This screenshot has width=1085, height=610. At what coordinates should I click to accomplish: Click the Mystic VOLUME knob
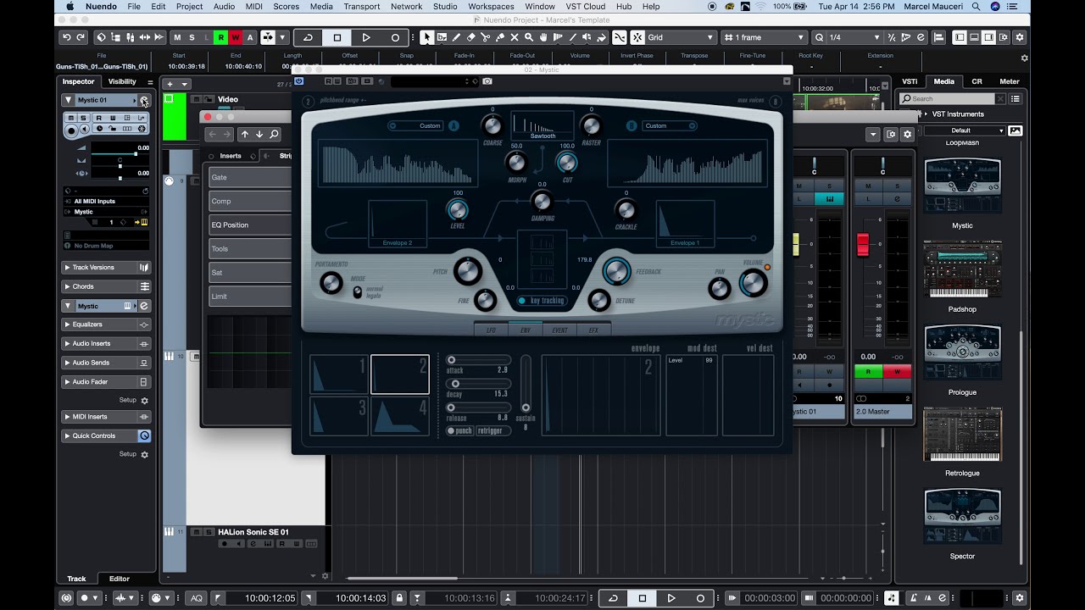[x=753, y=284]
